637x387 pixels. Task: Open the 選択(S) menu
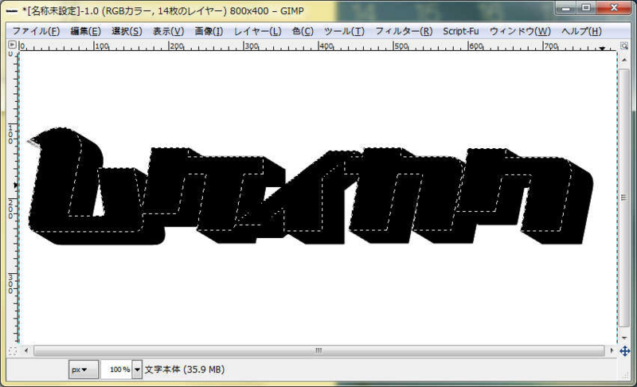(127, 31)
